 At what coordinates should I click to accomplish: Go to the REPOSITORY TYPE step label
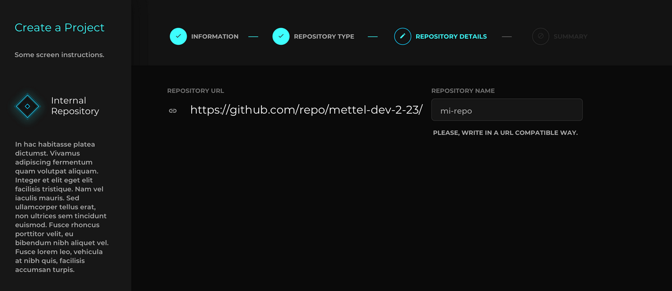pos(324,37)
